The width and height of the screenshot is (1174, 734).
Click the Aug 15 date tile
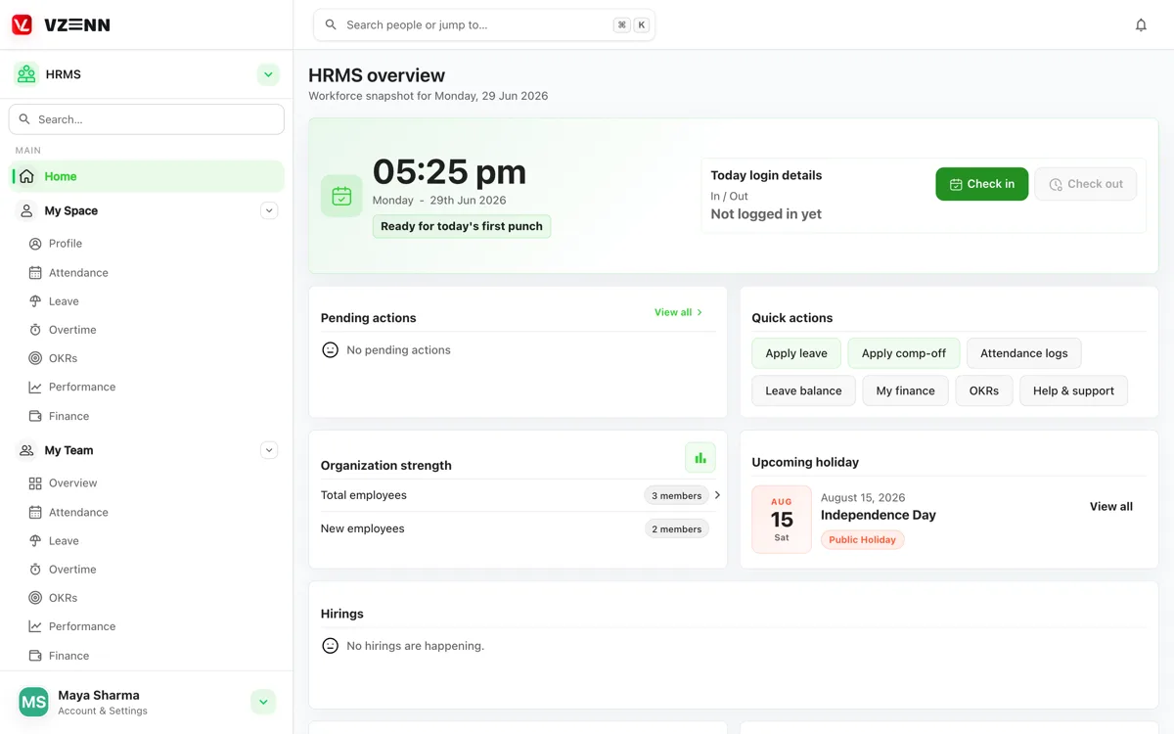point(782,520)
